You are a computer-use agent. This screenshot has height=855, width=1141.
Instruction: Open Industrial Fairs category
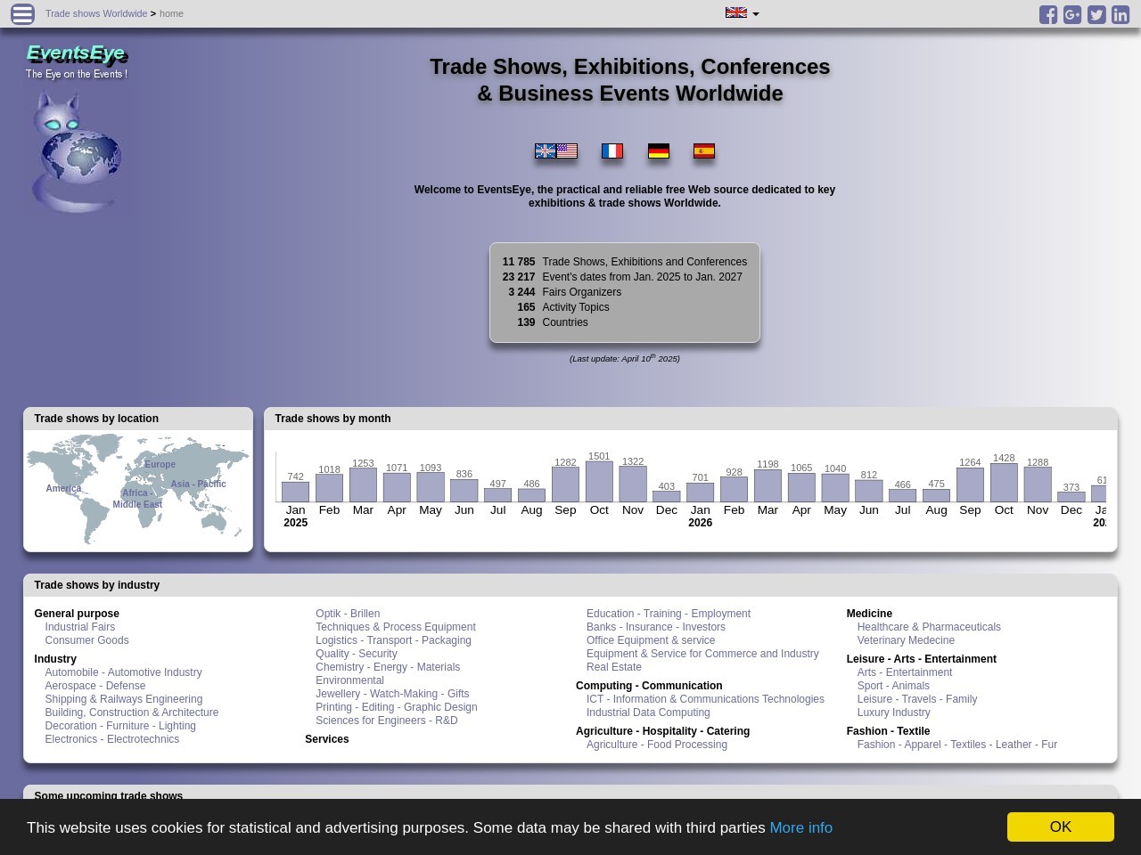coord(80,627)
